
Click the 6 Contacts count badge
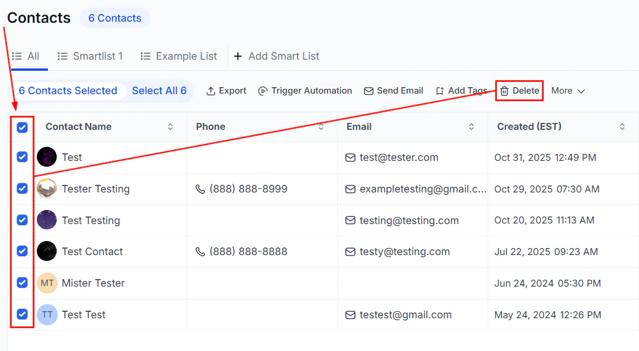115,18
